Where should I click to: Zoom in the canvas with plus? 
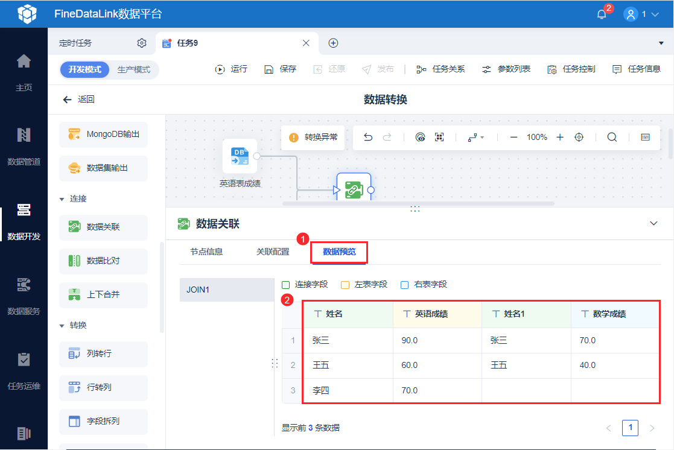pyautogui.click(x=560, y=137)
